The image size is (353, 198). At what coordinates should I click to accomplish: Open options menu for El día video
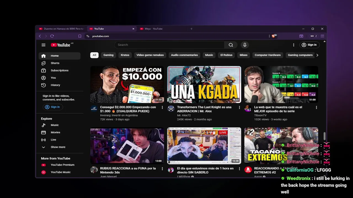tap(239, 169)
